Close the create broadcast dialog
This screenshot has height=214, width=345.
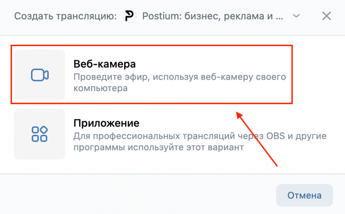click(326, 16)
